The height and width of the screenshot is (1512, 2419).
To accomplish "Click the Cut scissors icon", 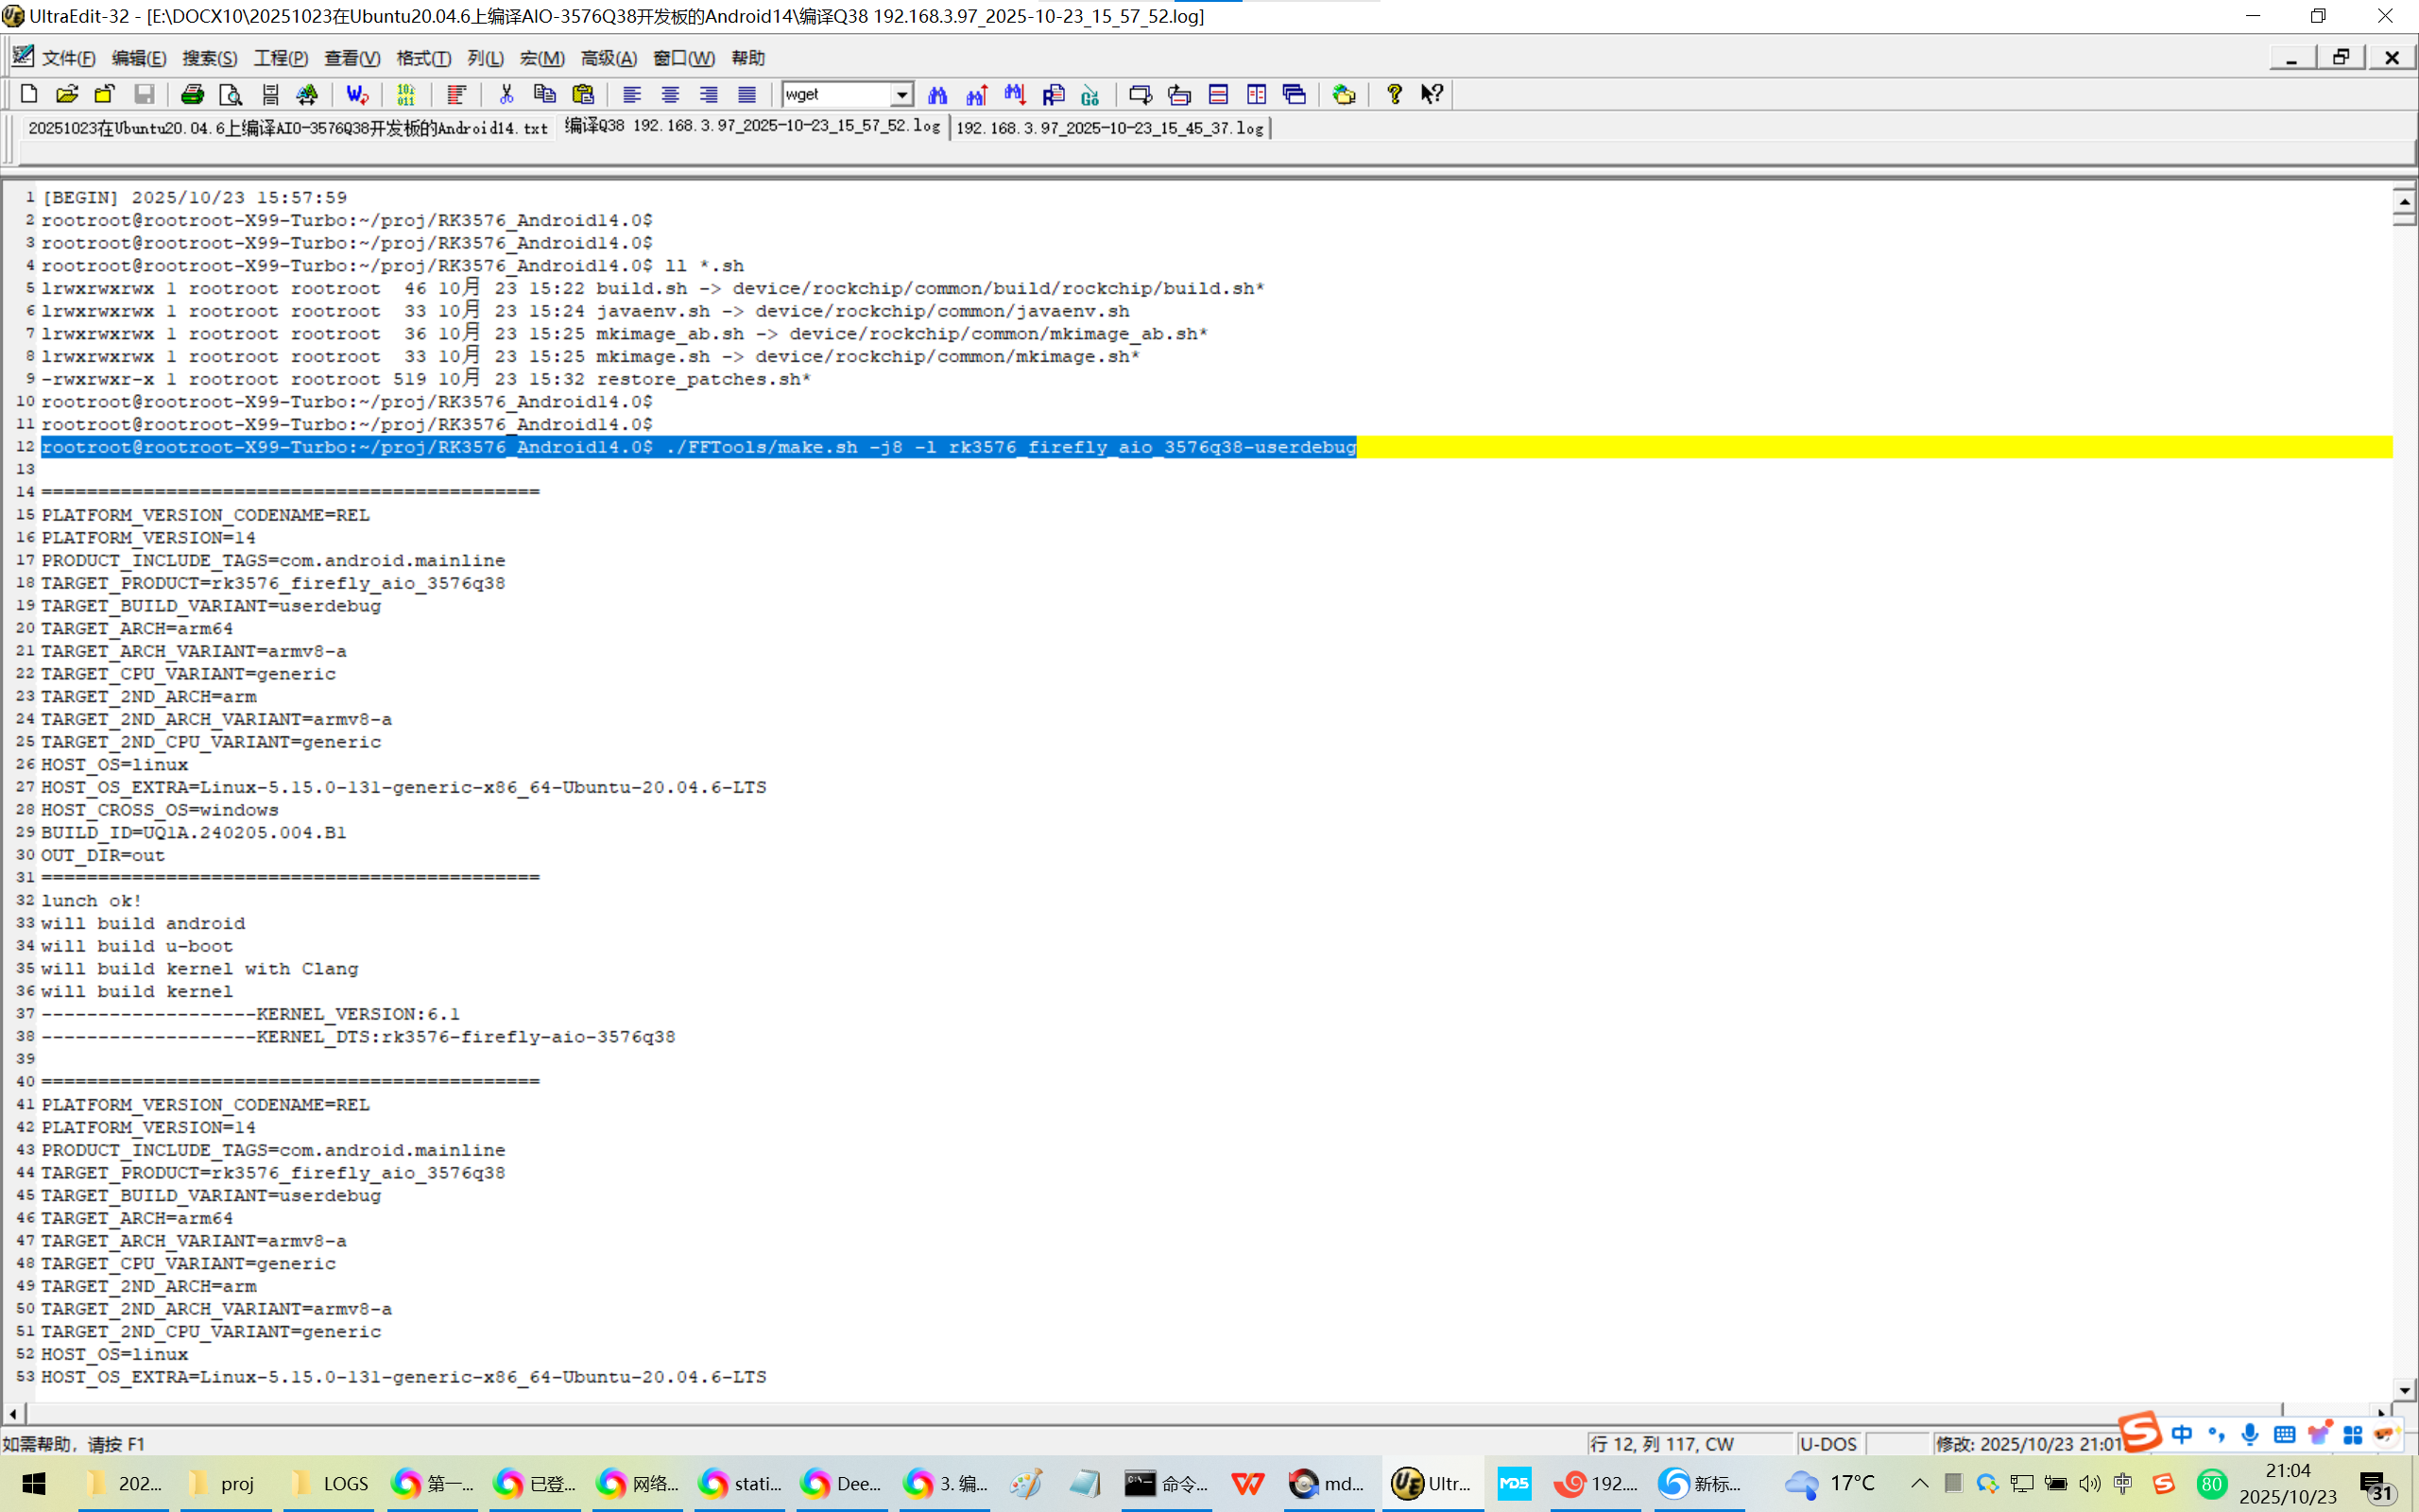I will coord(506,94).
